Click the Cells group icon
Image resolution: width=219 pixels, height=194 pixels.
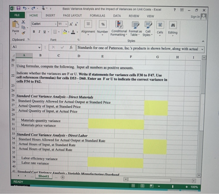click(160, 25)
